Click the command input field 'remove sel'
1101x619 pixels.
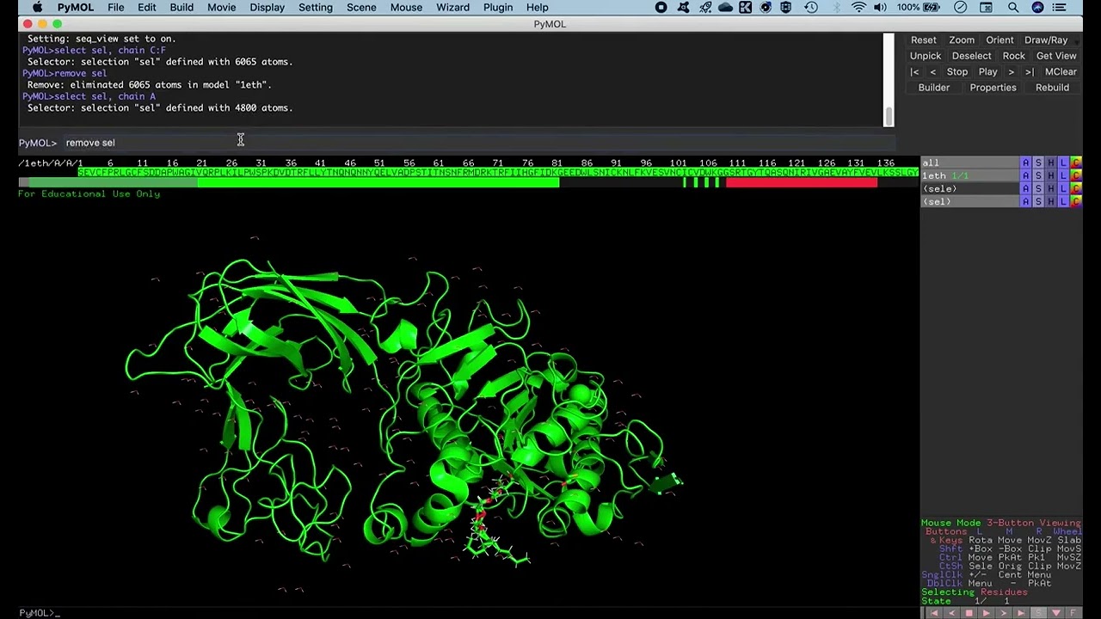477,143
